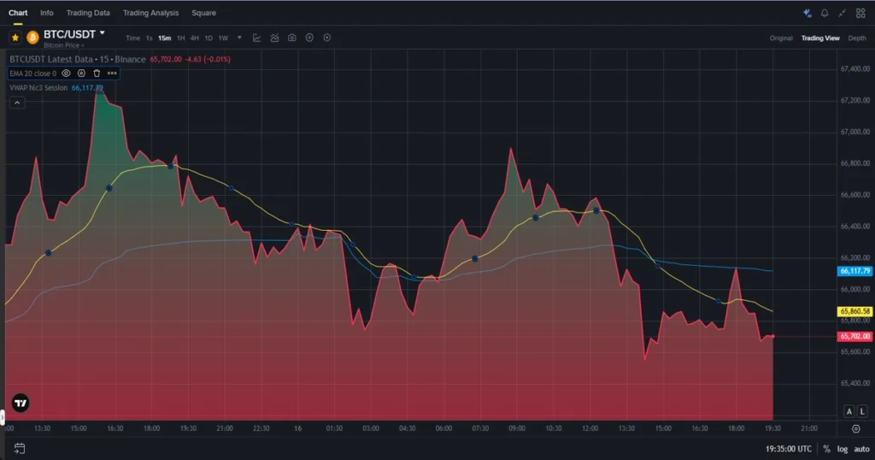Screen dimensions: 875x460
Task: Switch chart interval to 1H
Action: (181, 38)
